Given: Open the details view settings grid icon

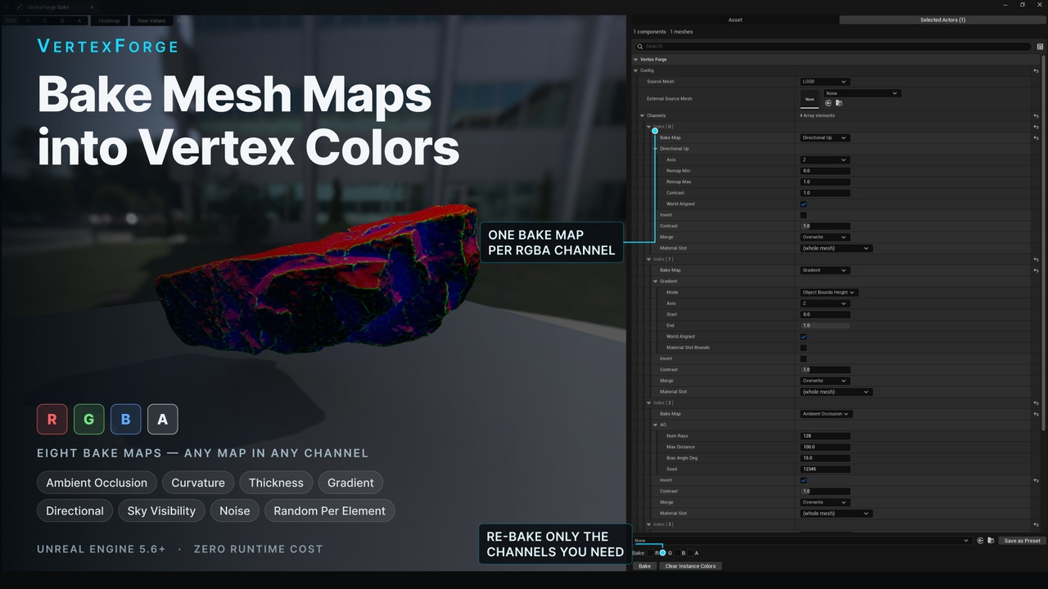Looking at the screenshot, I should 1041,47.
